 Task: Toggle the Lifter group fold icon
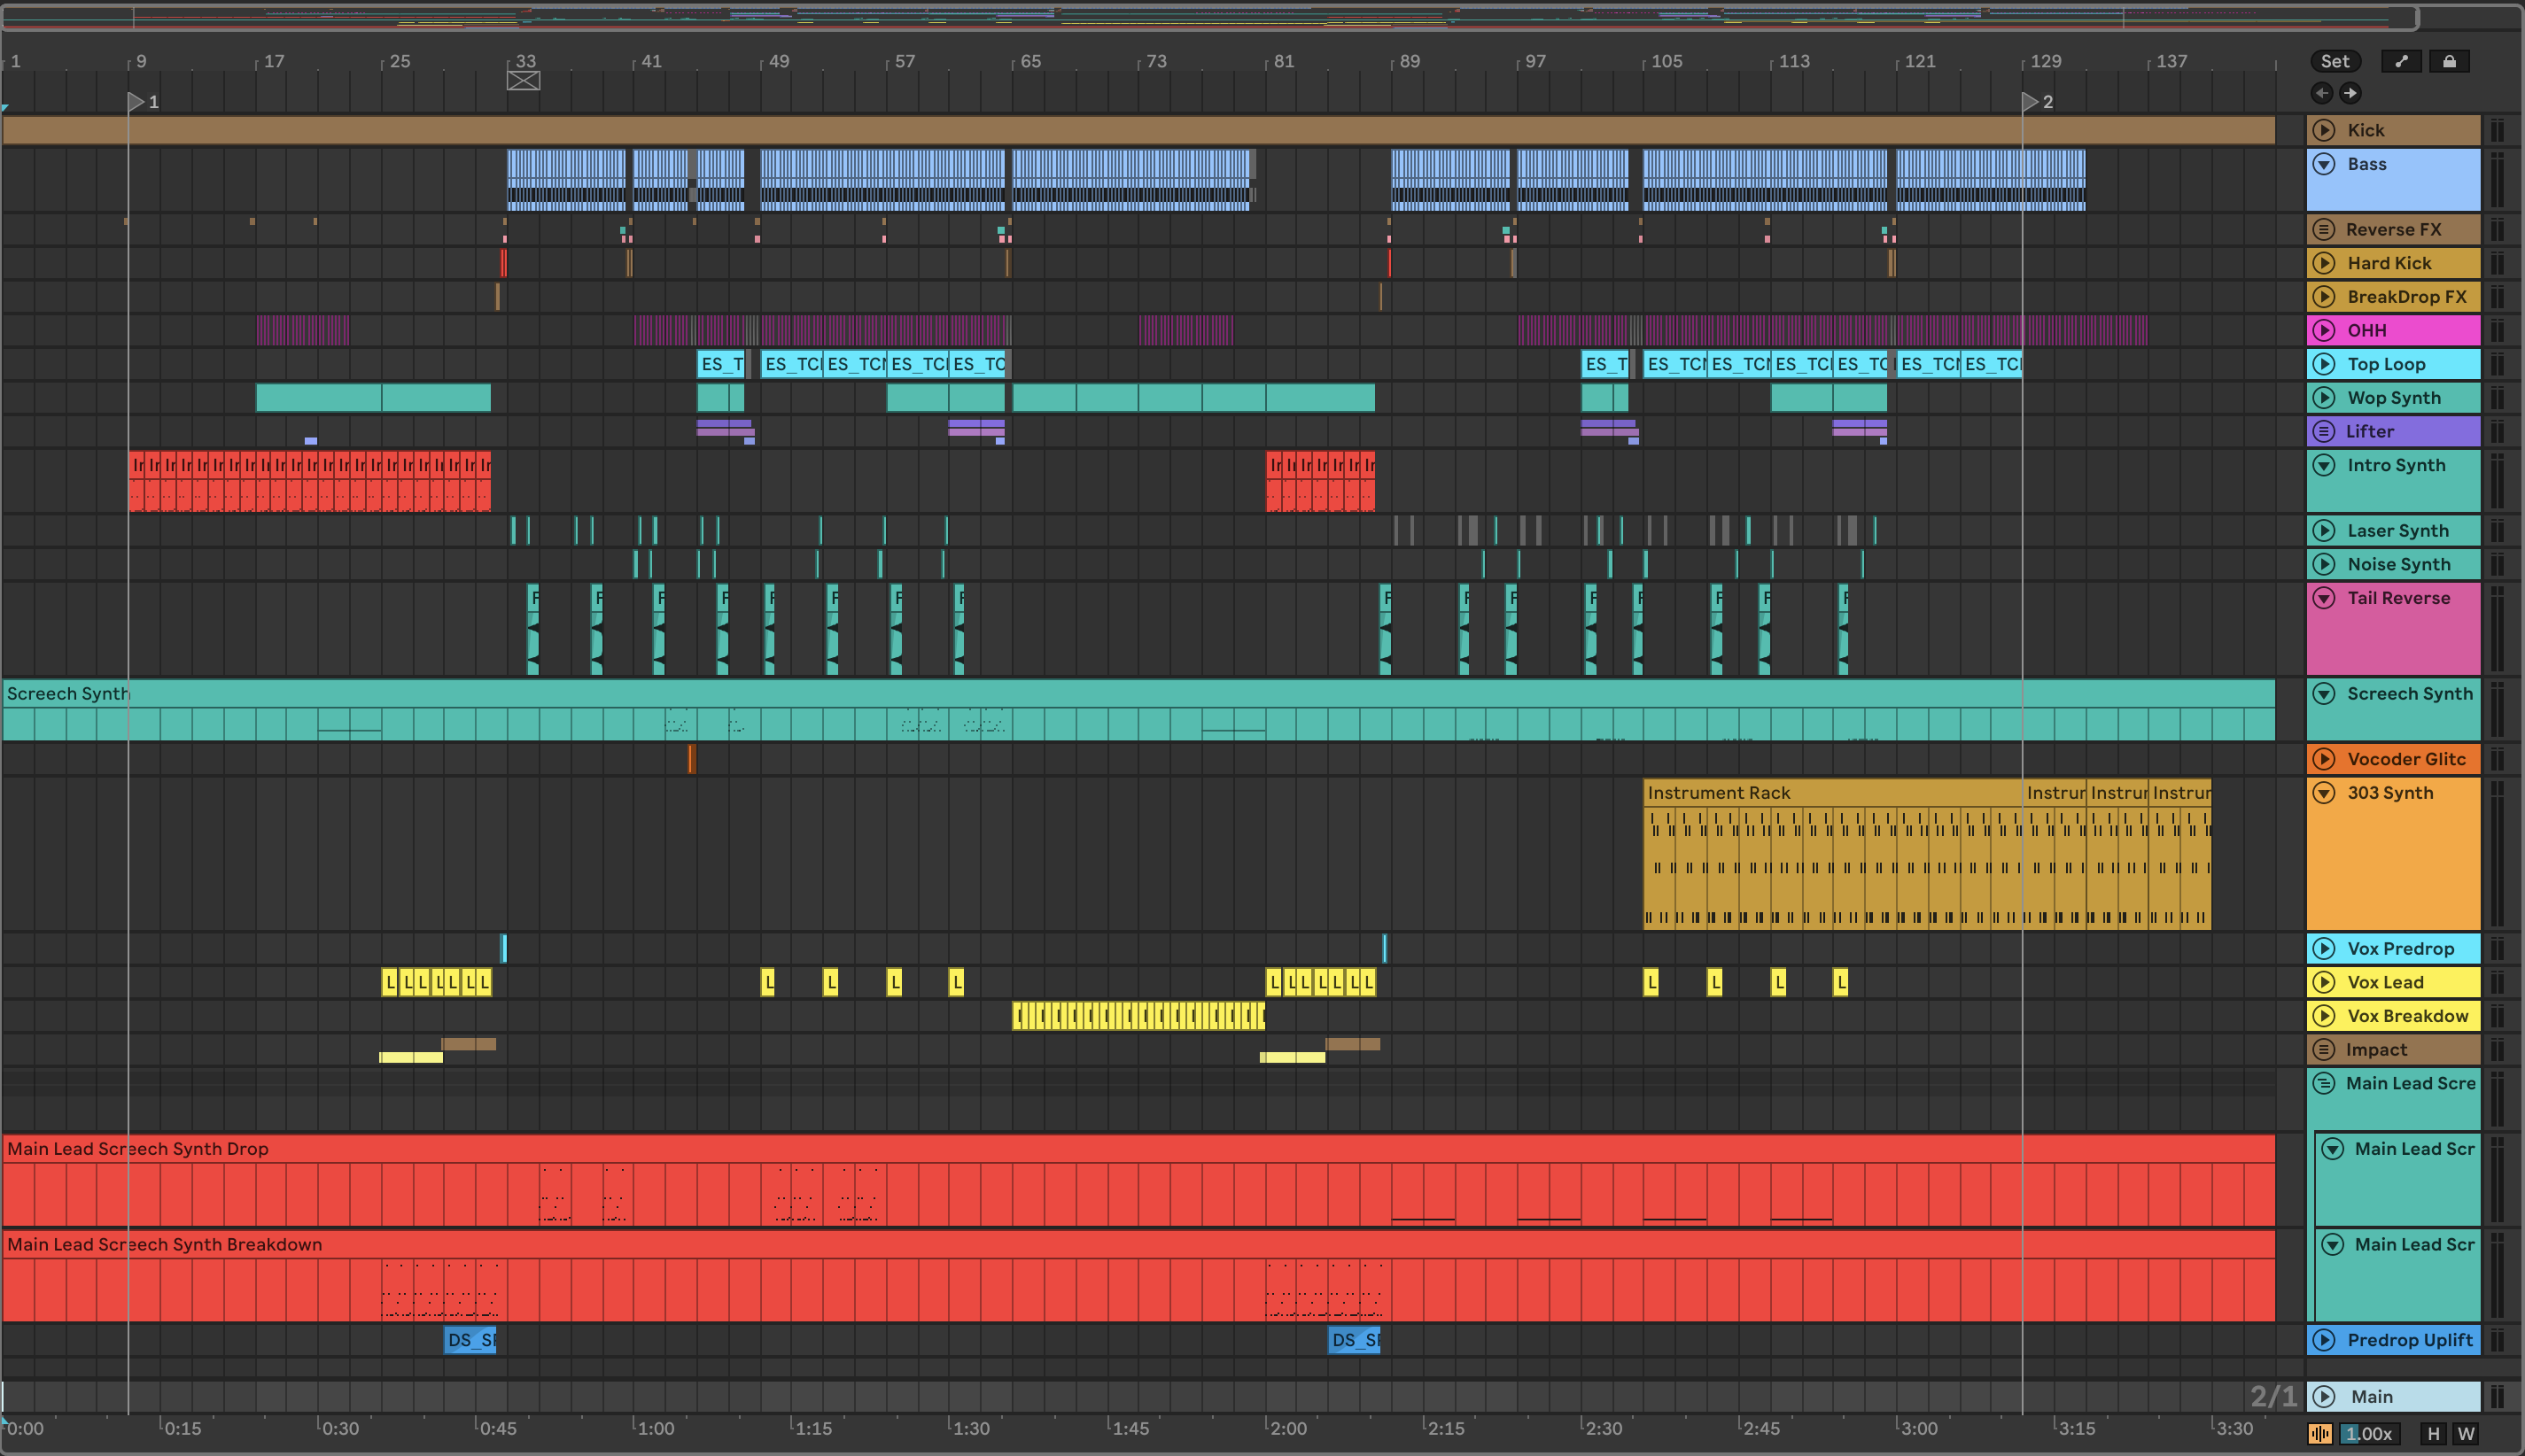[2325, 431]
